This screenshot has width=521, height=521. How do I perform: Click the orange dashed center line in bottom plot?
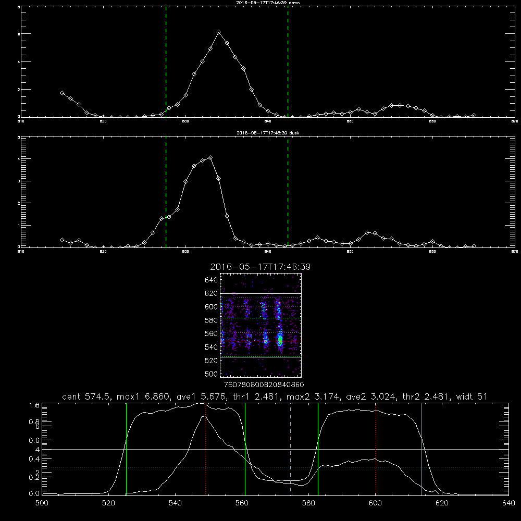pos(290,449)
